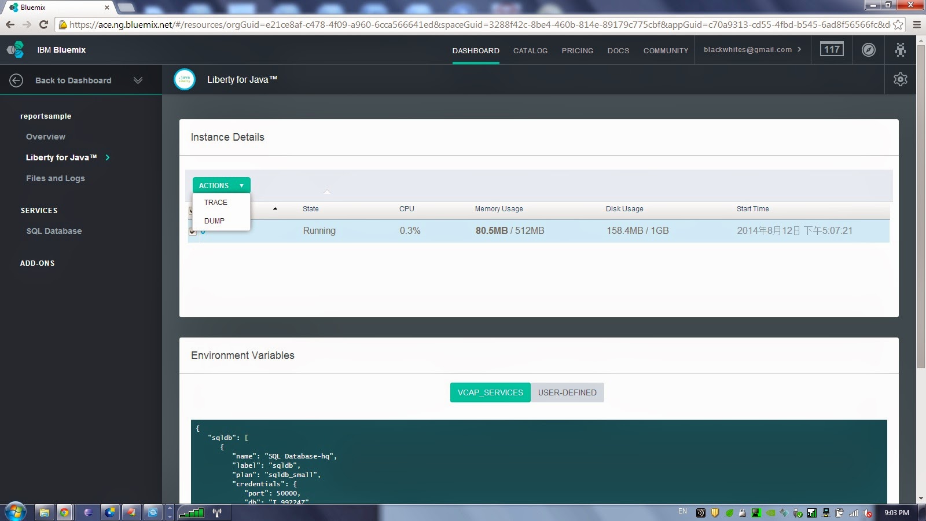The height and width of the screenshot is (521, 926).
Task: Open the Chrome menu hamburger icon
Action: pos(917,24)
